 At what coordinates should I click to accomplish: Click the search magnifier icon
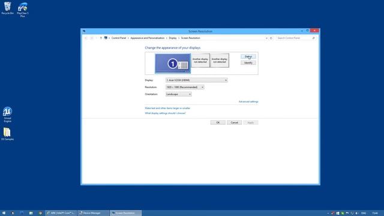tap(313, 38)
